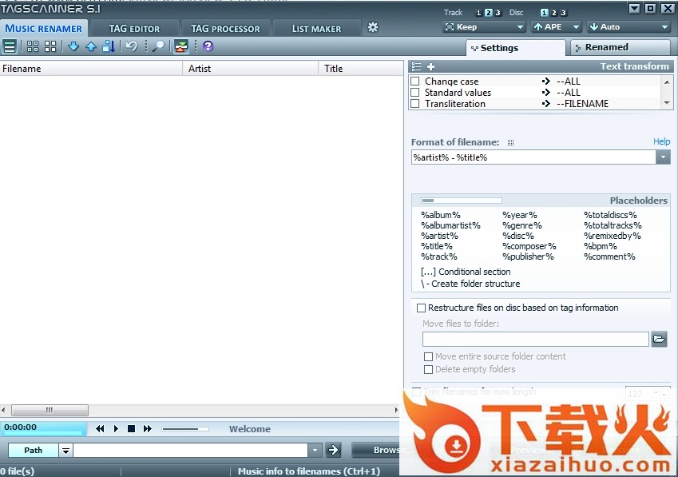Click the fast-forward playback button

click(148, 428)
